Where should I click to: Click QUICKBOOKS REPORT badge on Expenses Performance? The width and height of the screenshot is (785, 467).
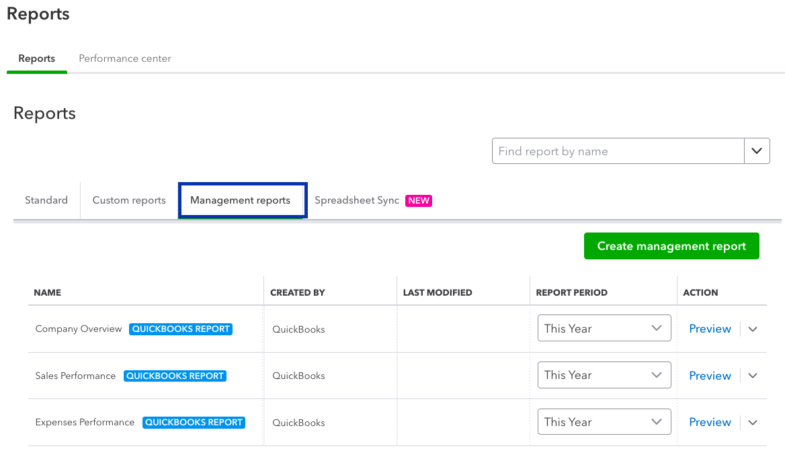(194, 423)
